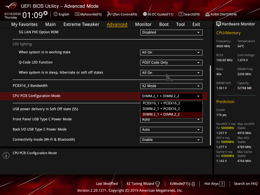Open the Boot tab
This screenshot has width=260, height=195.
click(164, 24)
